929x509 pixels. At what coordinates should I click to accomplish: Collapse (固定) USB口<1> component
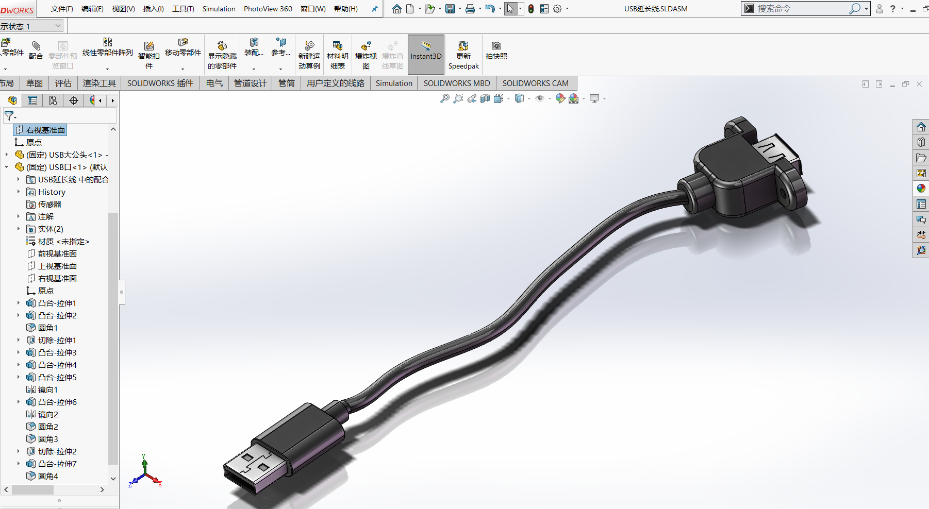click(x=6, y=167)
